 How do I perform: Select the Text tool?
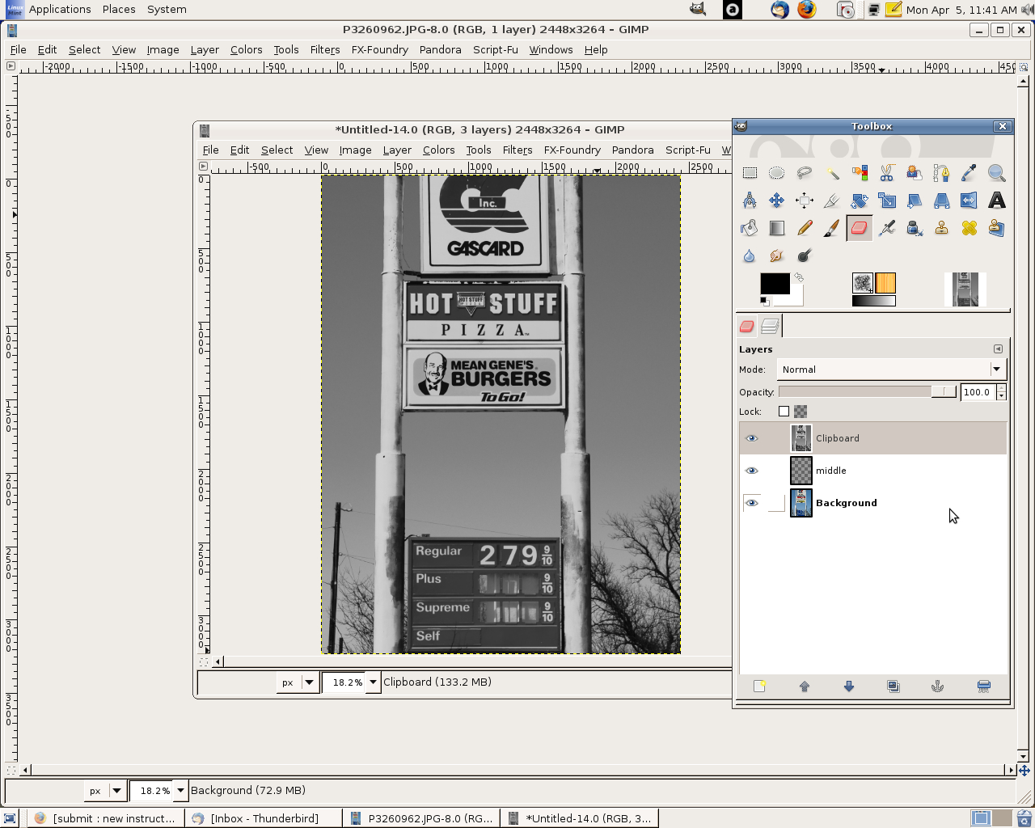997,201
